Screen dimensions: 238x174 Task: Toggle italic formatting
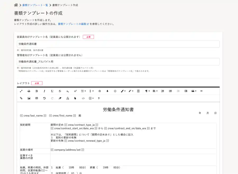44,91
